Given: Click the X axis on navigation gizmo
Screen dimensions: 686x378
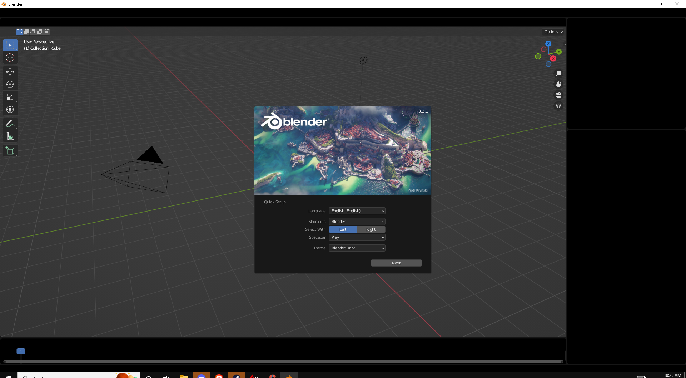Looking at the screenshot, I should 553,59.
